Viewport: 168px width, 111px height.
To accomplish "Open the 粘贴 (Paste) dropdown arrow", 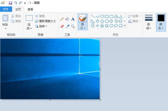I will pyautogui.click(x=6, y=29).
